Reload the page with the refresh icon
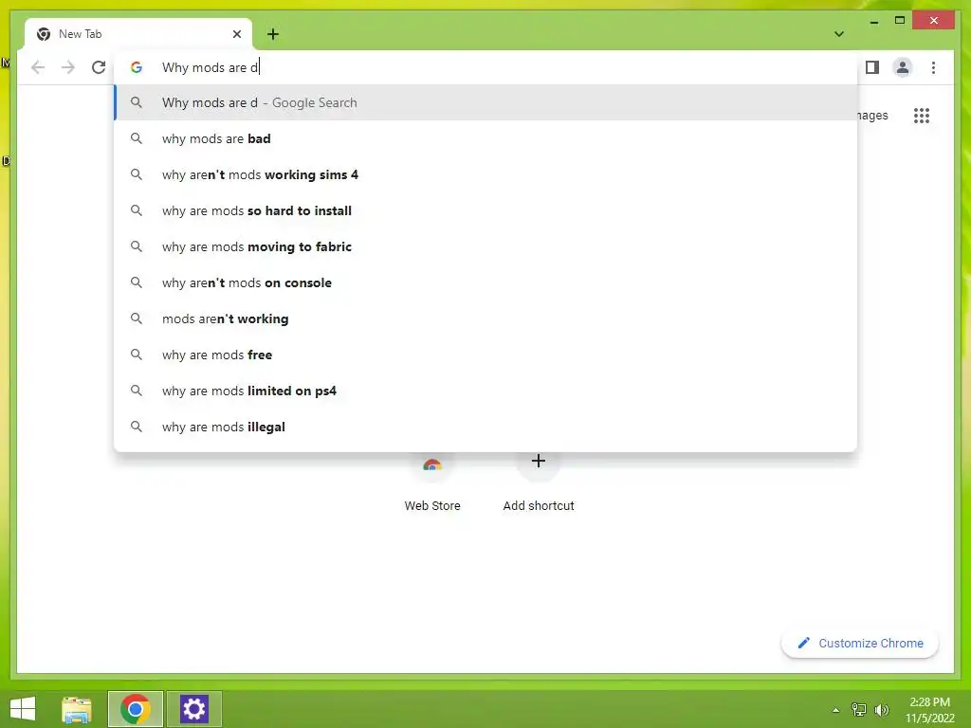The width and height of the screenshot is (971, 728). [x=99, y=67]
